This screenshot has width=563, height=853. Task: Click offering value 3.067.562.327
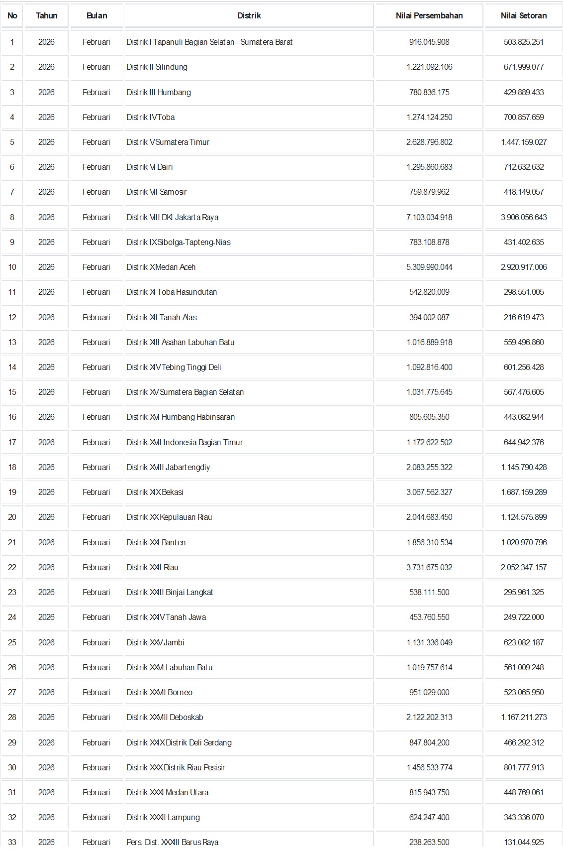point(429,492)
